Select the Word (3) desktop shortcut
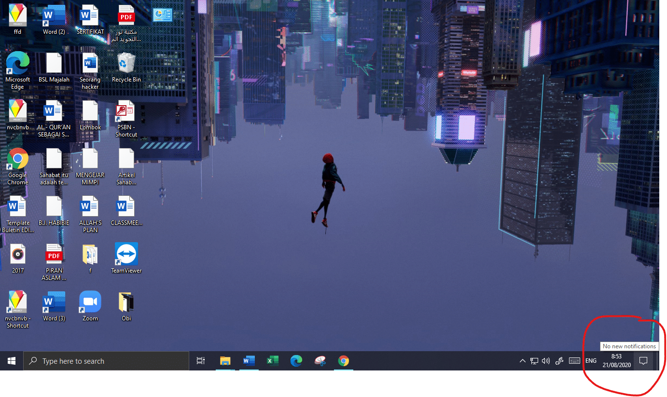Viewport: 667px width, 397px height. point(54,306)
